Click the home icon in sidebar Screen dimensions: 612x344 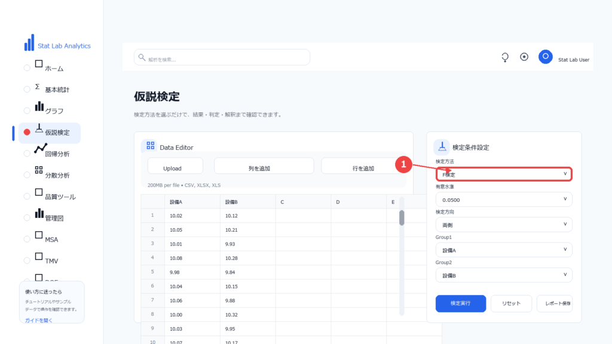[x=39, y=64]
